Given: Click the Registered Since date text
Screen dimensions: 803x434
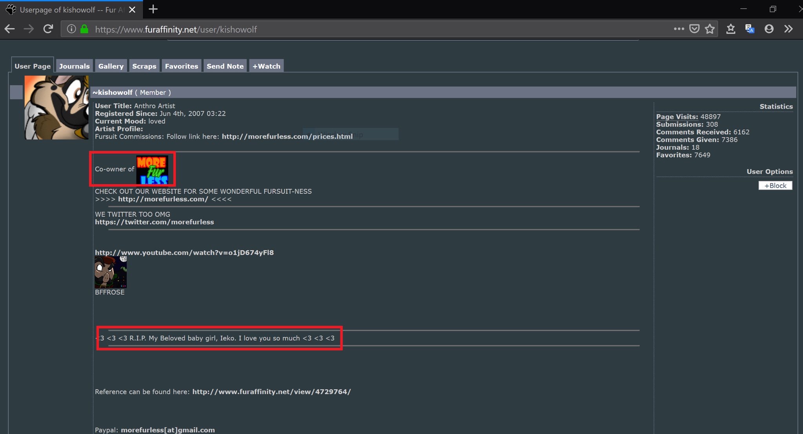Looking at the screenshot, I should click(160, 113).
